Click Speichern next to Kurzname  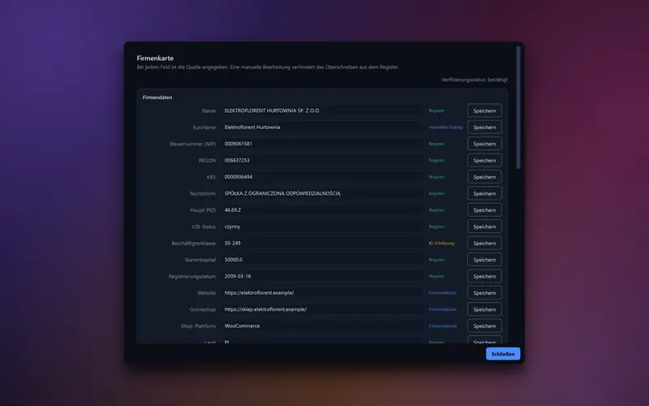tap(484, 127)
